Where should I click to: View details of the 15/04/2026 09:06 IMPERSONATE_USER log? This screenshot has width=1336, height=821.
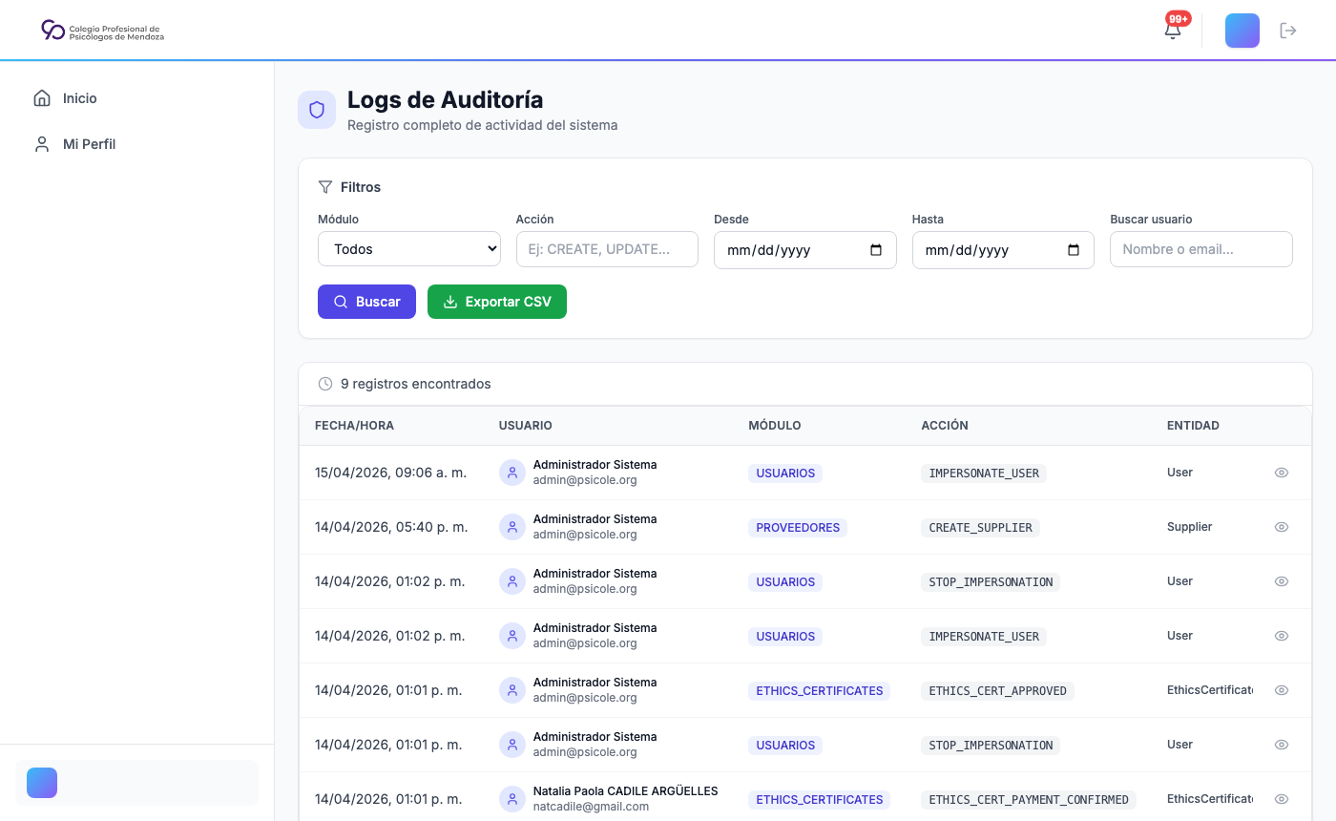point(1282,473)
